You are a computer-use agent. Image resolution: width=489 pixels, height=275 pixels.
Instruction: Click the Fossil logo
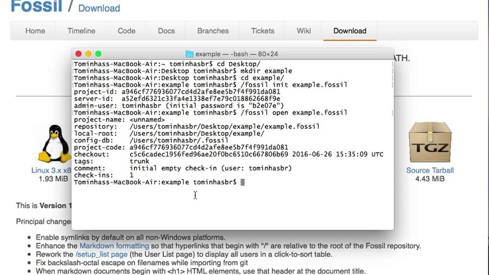(x=35, y=6)
